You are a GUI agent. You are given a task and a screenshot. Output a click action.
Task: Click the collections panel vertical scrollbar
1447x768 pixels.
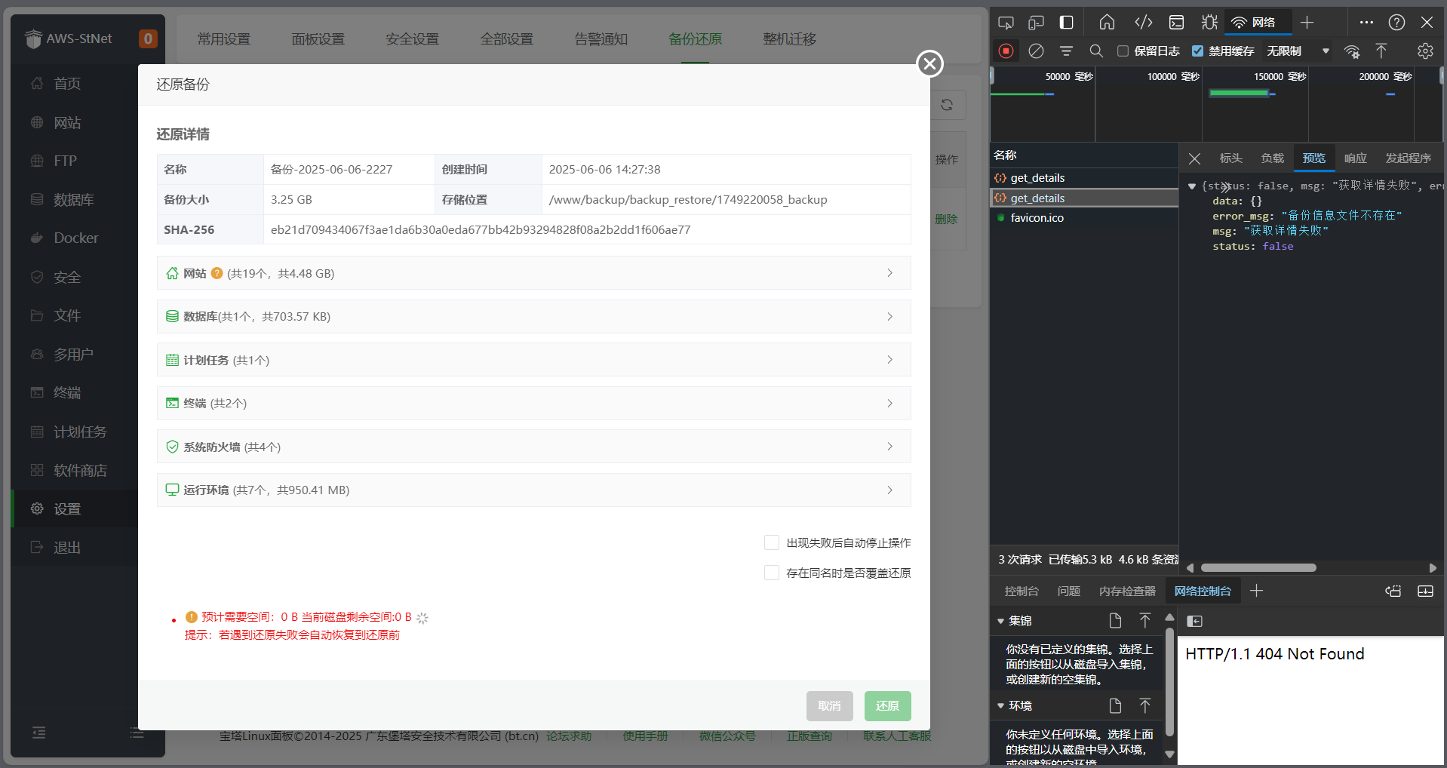[1169, 684]
